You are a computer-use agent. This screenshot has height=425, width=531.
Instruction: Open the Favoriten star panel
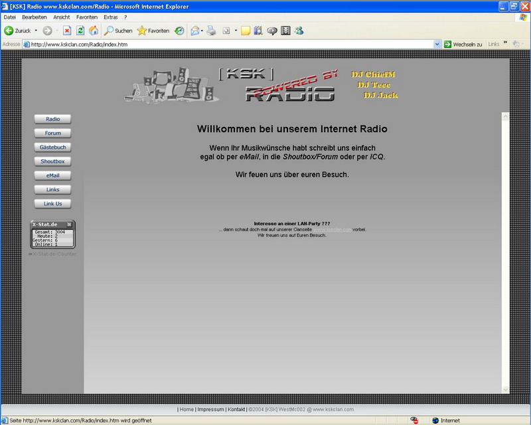coord(153,31)
